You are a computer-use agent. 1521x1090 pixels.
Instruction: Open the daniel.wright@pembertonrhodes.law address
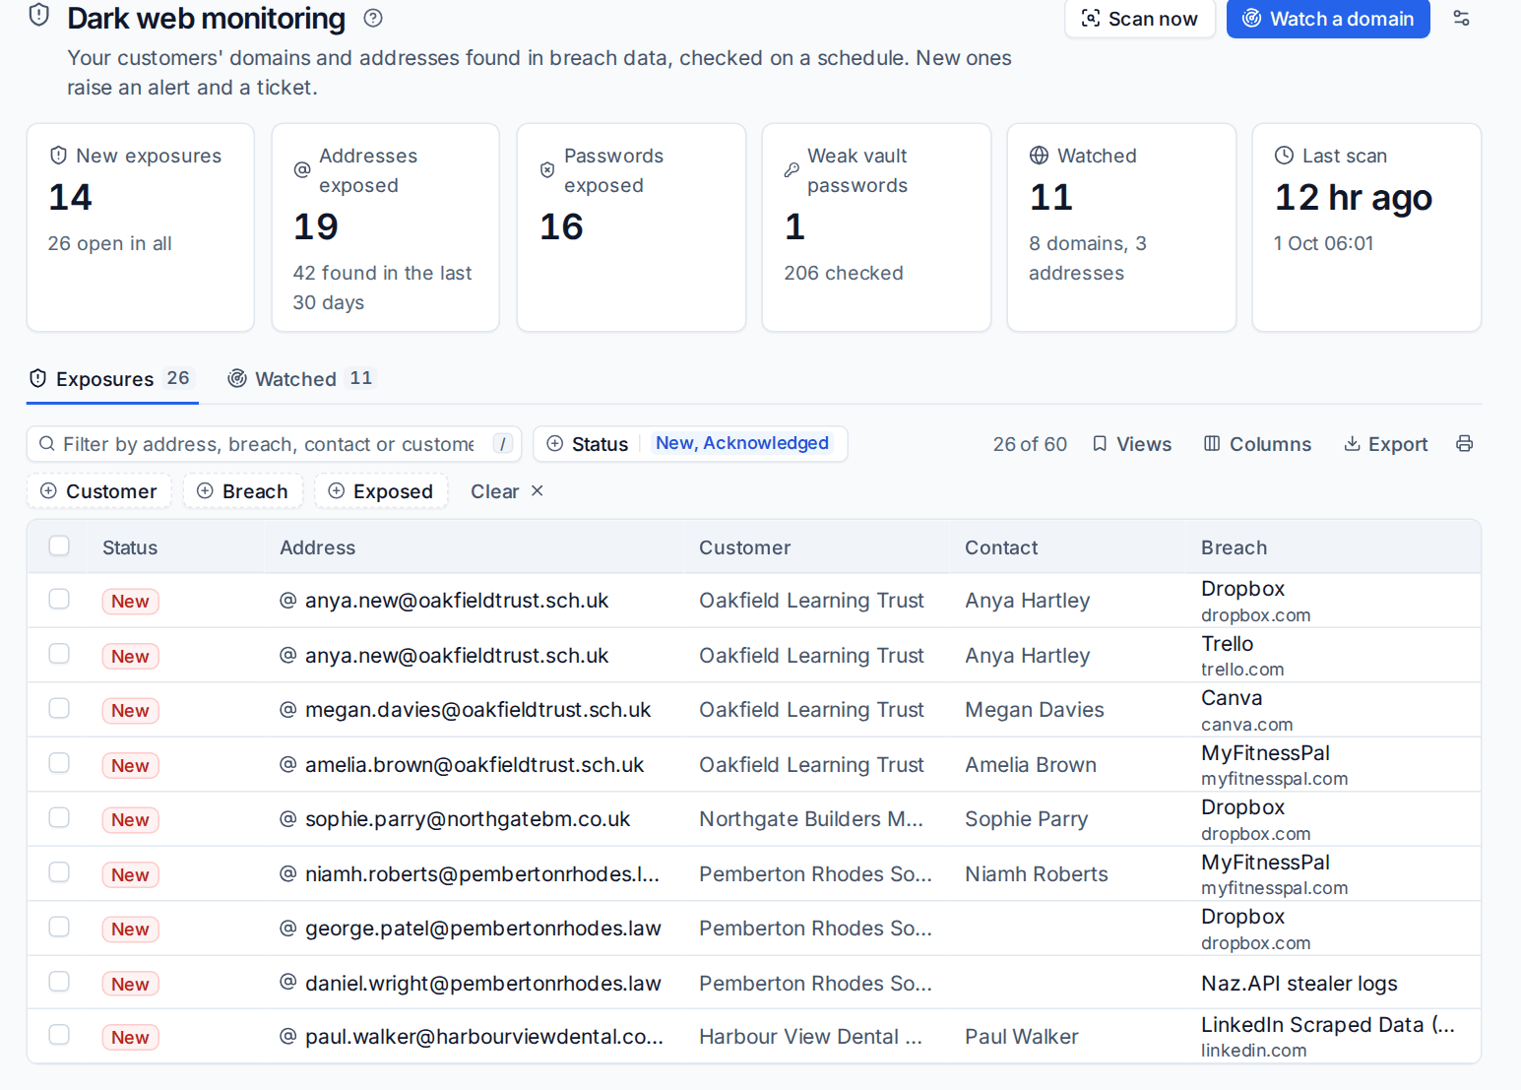(482, 983)
